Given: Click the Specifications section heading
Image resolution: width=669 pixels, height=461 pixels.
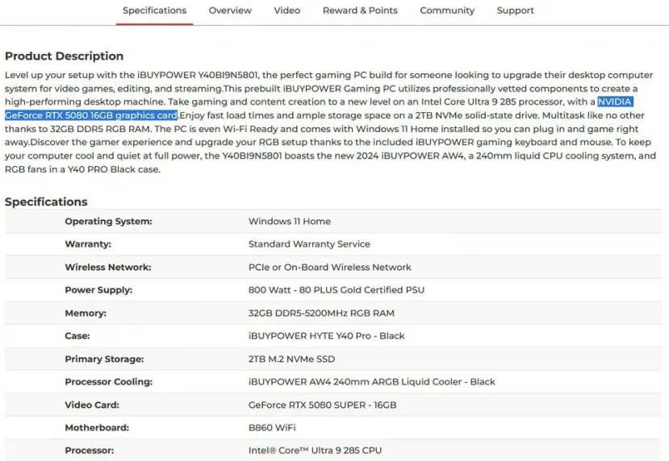Looking at the screenshot, I should pyautogui.click(x=46, y=202).
